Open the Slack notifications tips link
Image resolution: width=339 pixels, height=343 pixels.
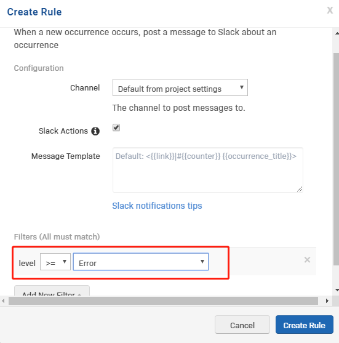(x=157, y=206)
